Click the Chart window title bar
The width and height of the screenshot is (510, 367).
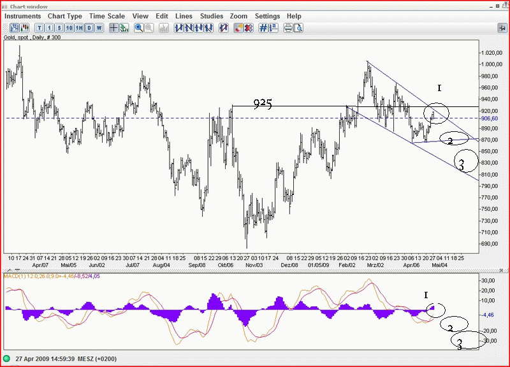tap(255, 6)
